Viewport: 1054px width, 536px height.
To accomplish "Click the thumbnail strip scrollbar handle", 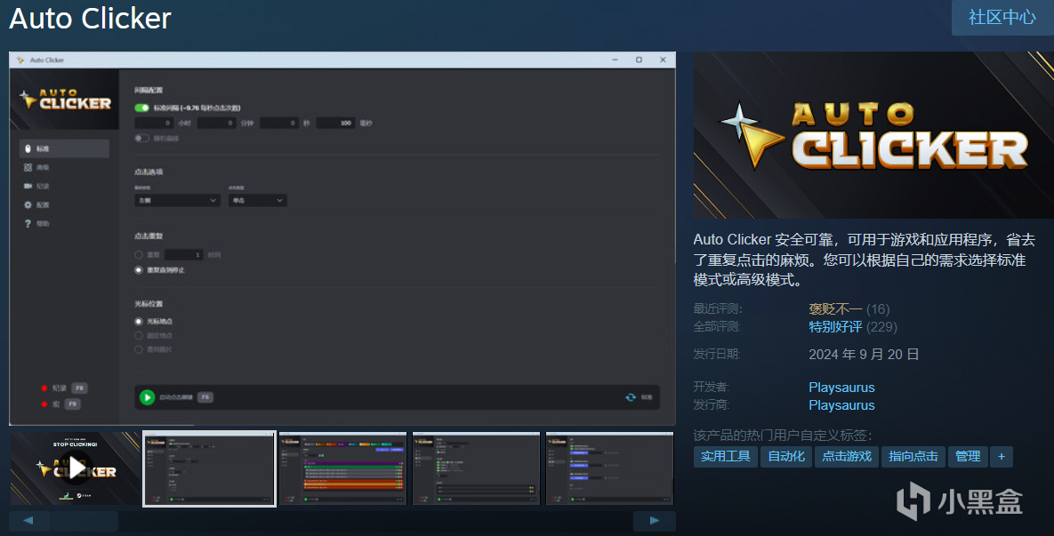I will click(x=84, y=521).
